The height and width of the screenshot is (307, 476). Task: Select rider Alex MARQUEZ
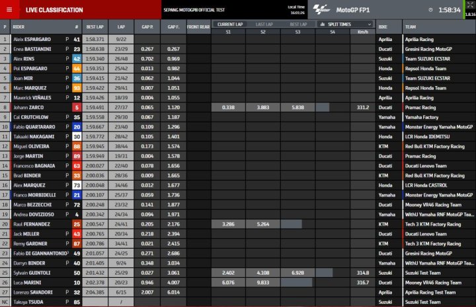point(29,185)
